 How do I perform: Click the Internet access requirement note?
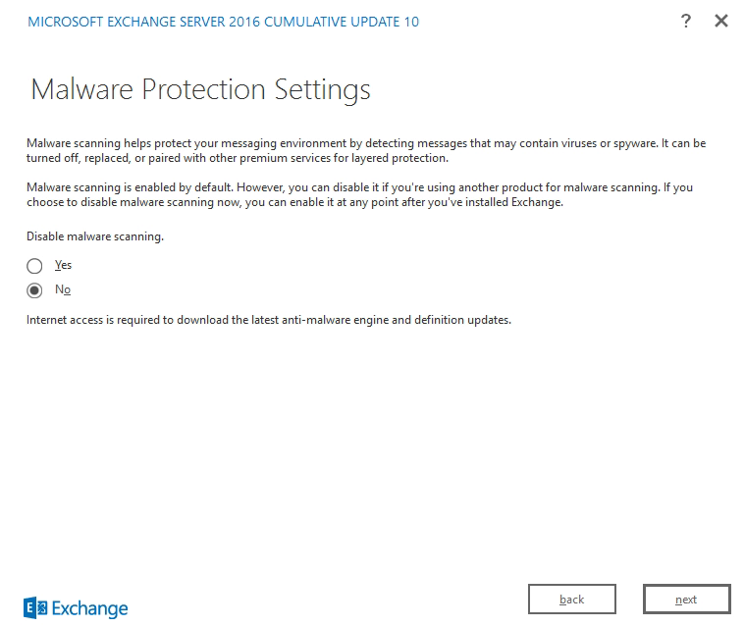269,320
